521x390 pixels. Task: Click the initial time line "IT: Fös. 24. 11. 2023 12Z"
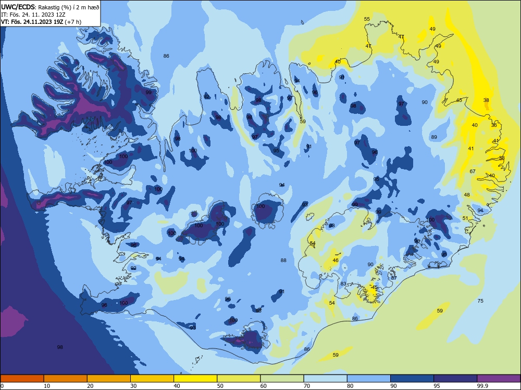click(33, 15)
